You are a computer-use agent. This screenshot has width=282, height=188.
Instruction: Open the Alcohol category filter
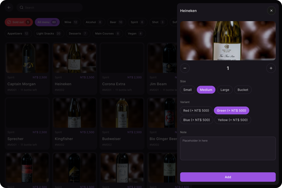click(x=94, y=22)
